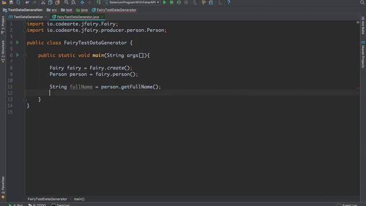Open the Project tool window from the left sidebar
Image resolution: width=366 pixels, height=206 pixels.
(3, 25)
